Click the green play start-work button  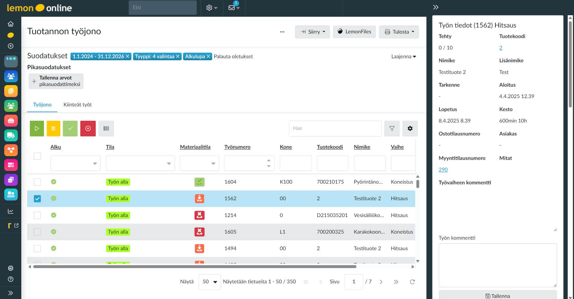(37, 128)
